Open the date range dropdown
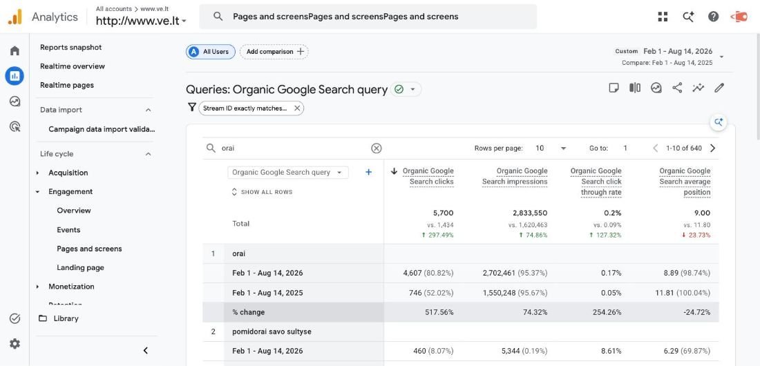 (x=721, y=57)
